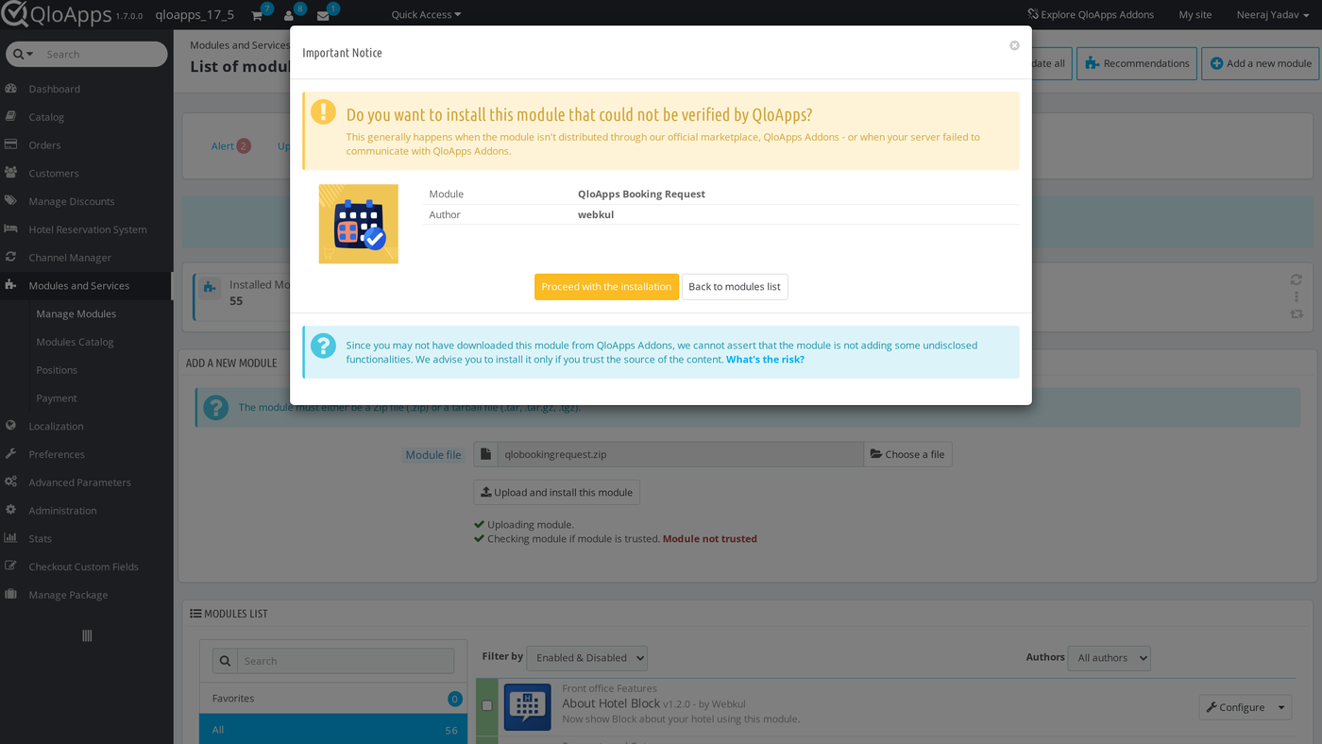Collapse the sidebar using the bars icon
The image size is (1322, 744).
point(87,636)
